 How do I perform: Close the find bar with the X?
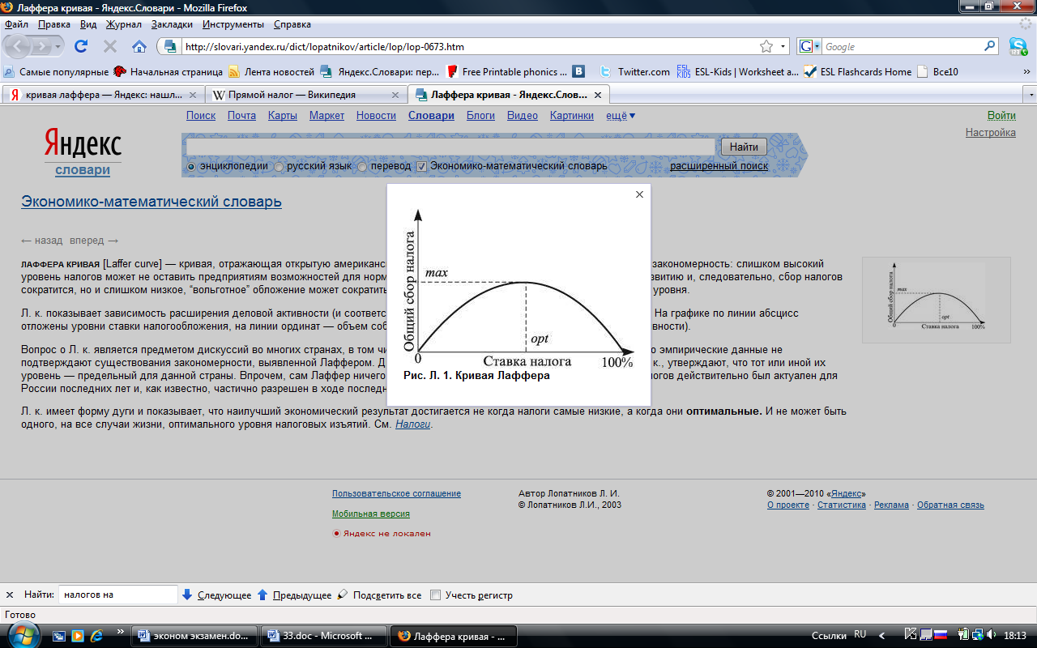click(x=10, y=595)
